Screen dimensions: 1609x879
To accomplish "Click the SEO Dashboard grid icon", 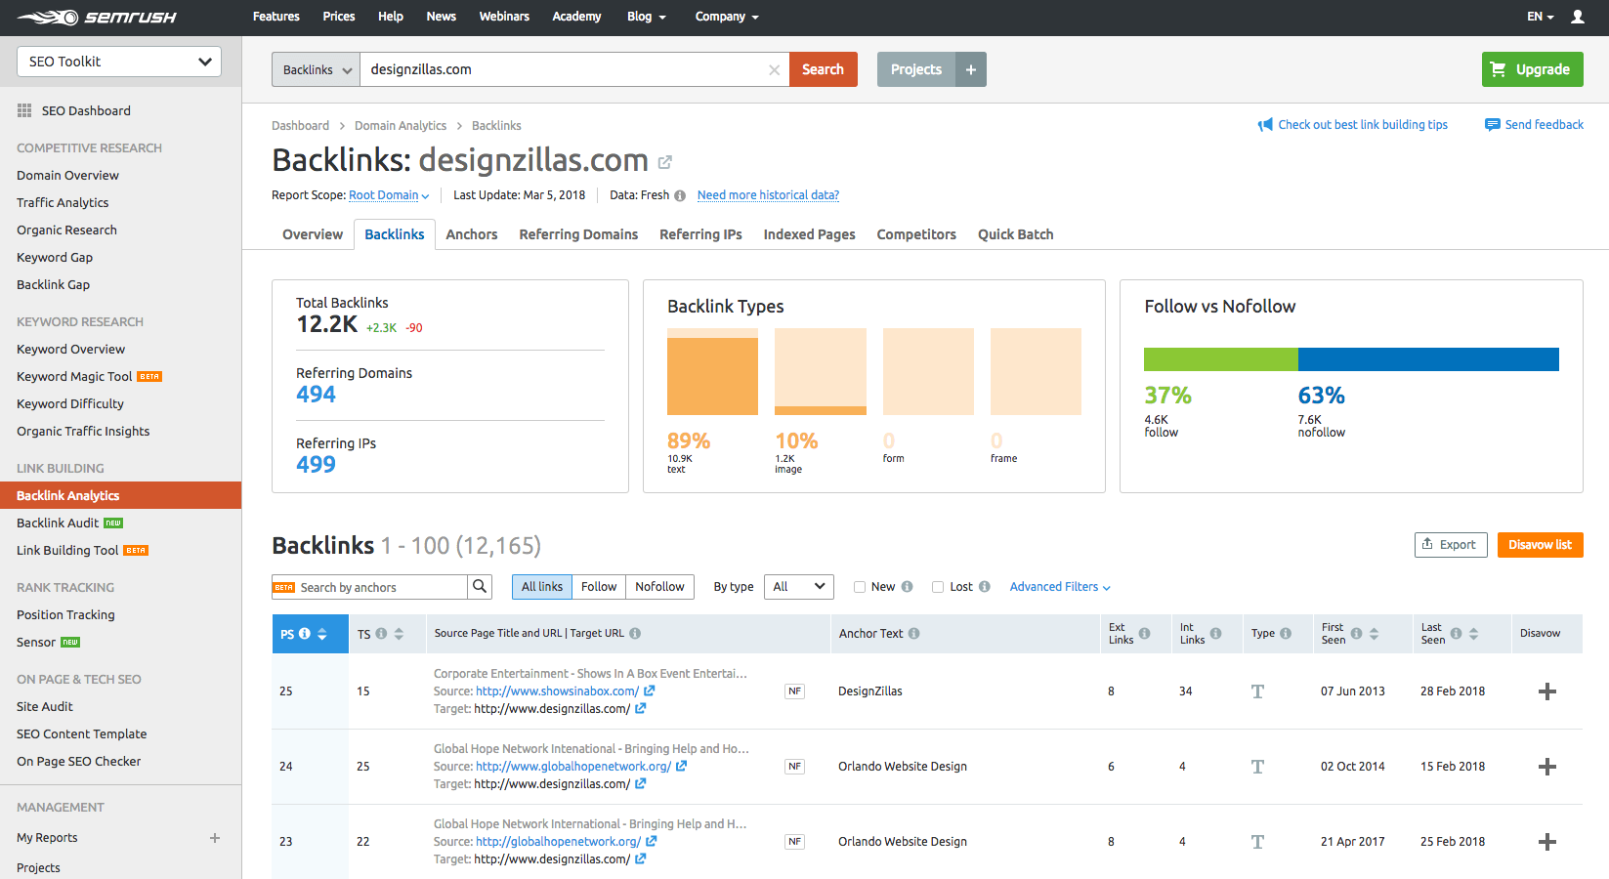I will click(24, 110).
